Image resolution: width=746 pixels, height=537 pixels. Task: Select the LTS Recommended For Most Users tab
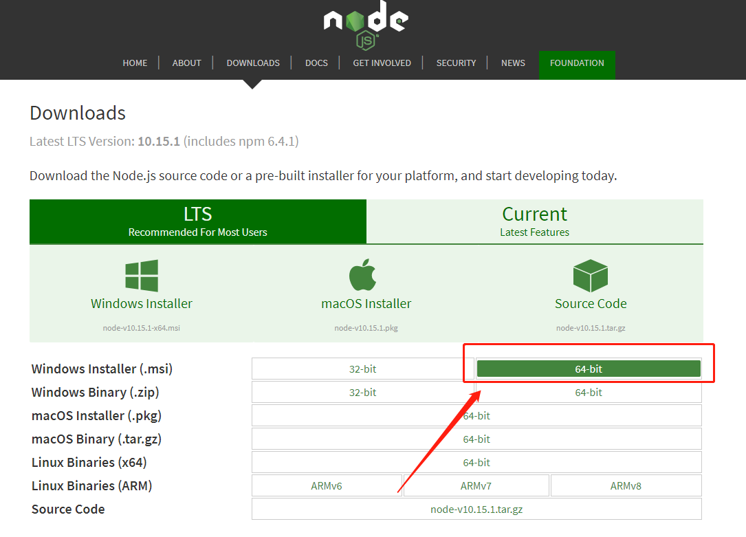(x=198, y=221)
